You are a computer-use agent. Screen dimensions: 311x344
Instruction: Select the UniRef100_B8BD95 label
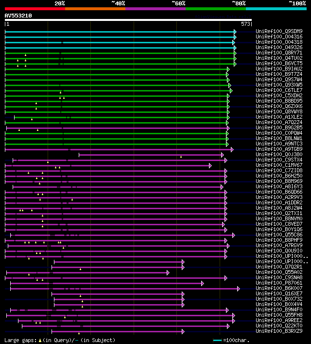279,101
